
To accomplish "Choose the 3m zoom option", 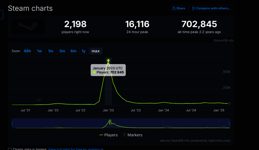I will 62,51.
